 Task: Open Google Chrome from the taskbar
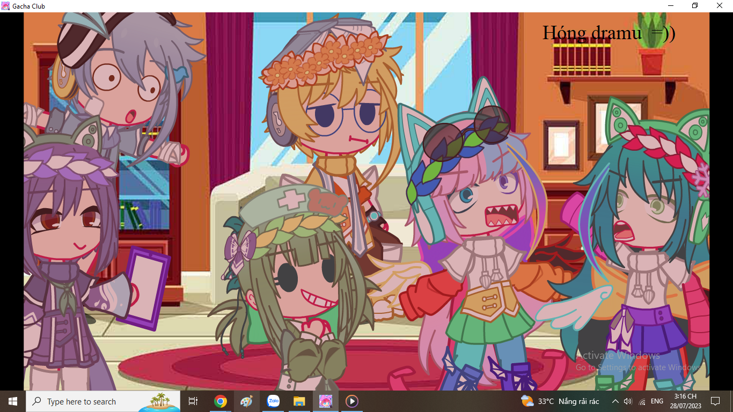click(x=220, y=401)
